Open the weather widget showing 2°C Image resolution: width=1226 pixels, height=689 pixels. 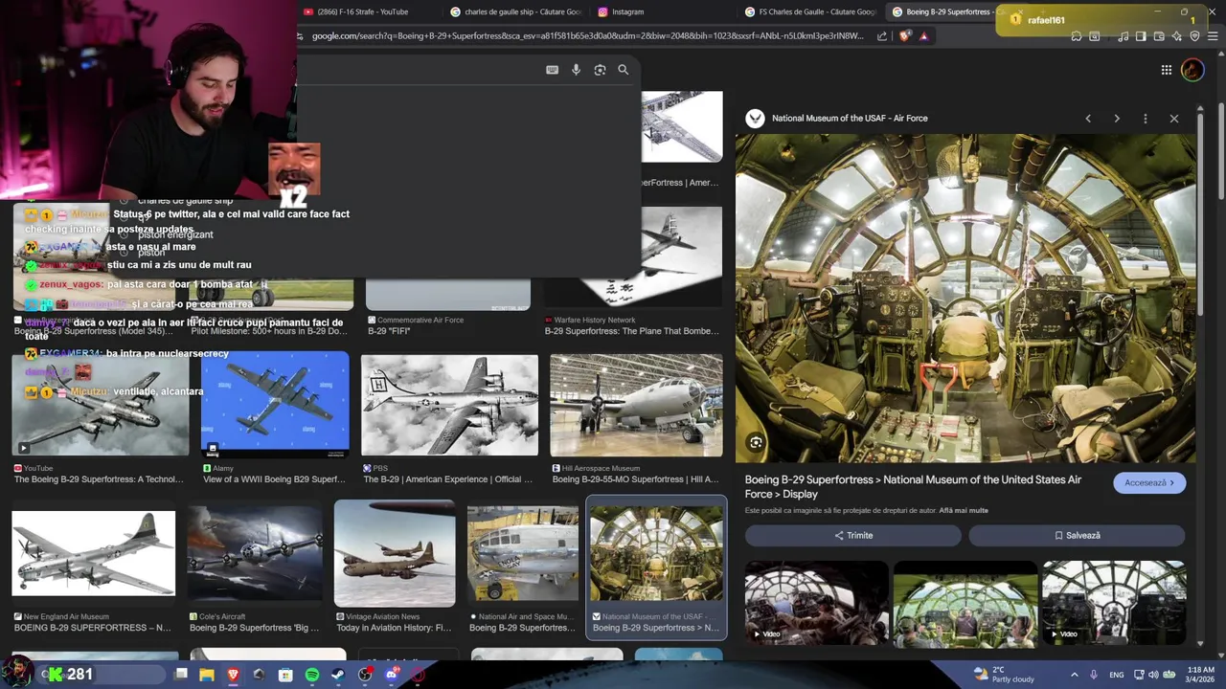point(1004,675)
